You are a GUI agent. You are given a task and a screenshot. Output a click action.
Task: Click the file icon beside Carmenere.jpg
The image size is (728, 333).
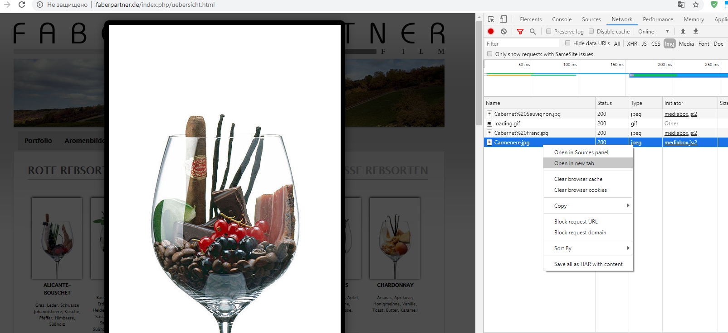pos(489,143)
